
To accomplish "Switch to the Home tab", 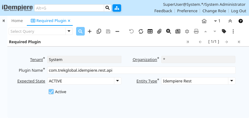I will 17,21.
